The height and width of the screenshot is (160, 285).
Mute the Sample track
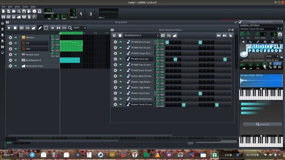tap(16, 54)
